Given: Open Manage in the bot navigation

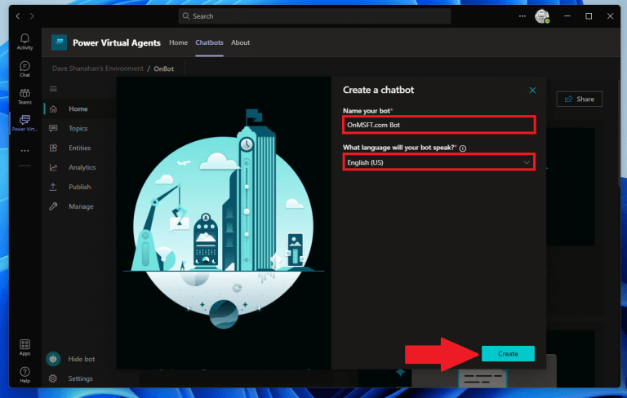Looking at the screenshot, I should (x=78, y=206).
